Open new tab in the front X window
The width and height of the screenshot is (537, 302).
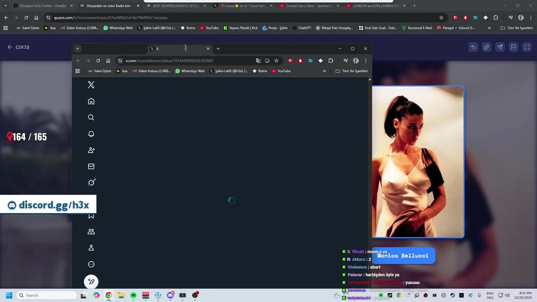point(218,49)
